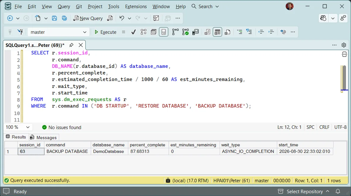This screenshot has width=351, height=196.
Task: Open the Search box in title bar
Action: click(x=205, y=6)
